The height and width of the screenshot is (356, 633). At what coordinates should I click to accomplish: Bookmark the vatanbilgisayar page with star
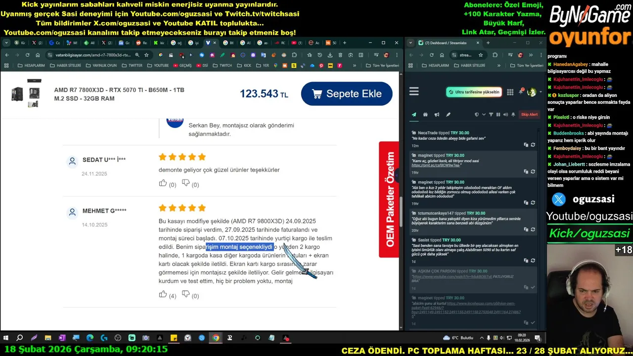click(x=146, y=55)
